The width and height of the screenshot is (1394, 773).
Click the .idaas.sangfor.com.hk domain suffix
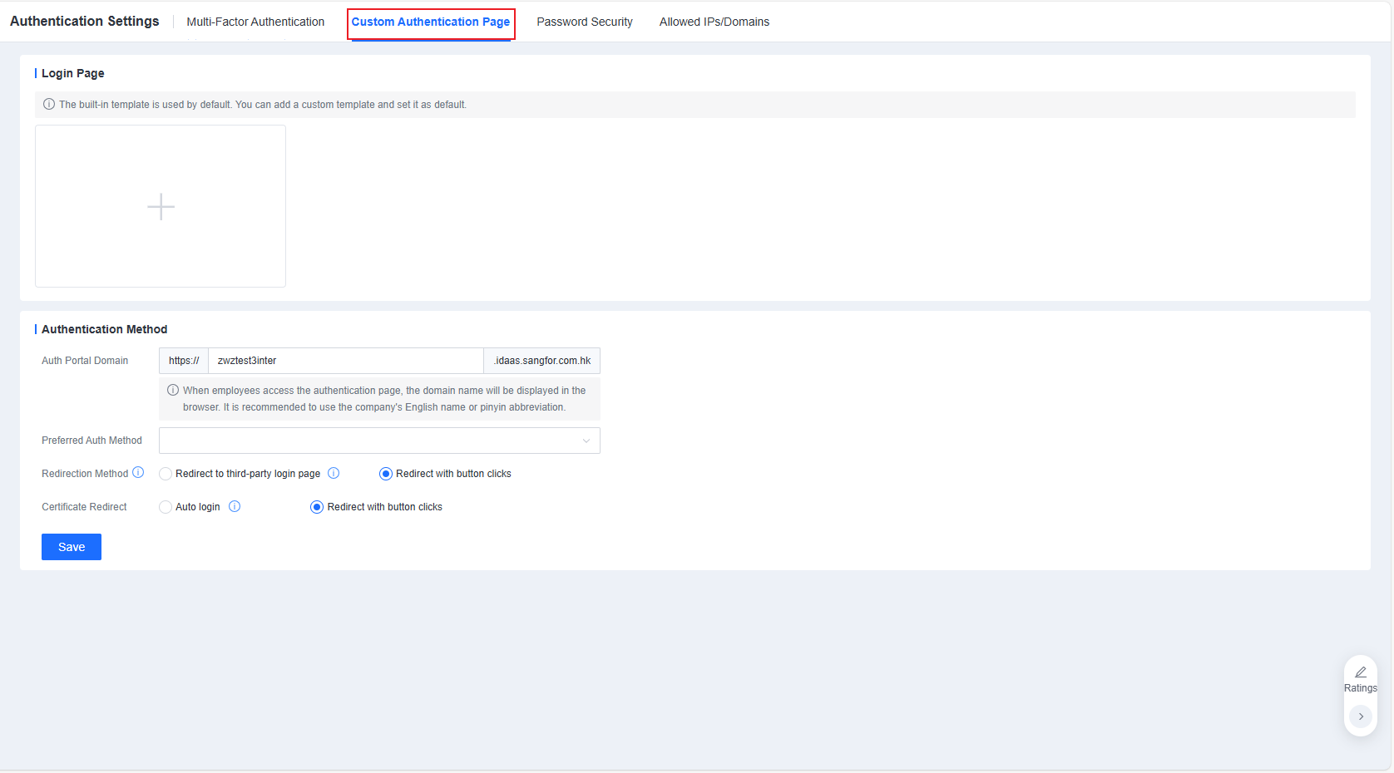tap(542, 361)
